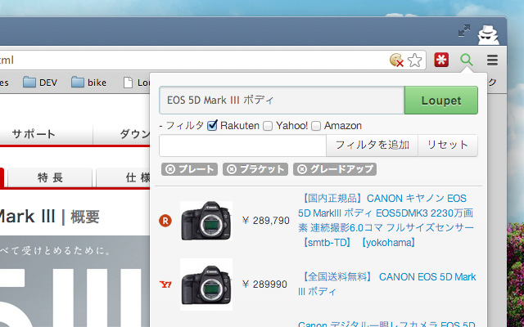Remove the グレードアップ filter tag

click(302, 169)
